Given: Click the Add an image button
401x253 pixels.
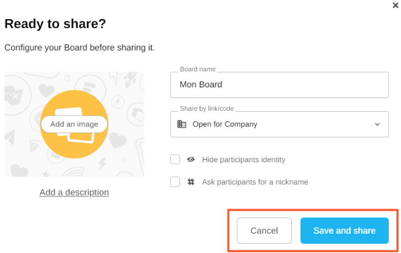Looking at the screenshot, I should [x=74, y=124].
